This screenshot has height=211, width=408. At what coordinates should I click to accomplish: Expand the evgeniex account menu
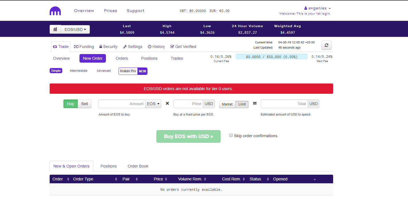click(x=318, y=8)
